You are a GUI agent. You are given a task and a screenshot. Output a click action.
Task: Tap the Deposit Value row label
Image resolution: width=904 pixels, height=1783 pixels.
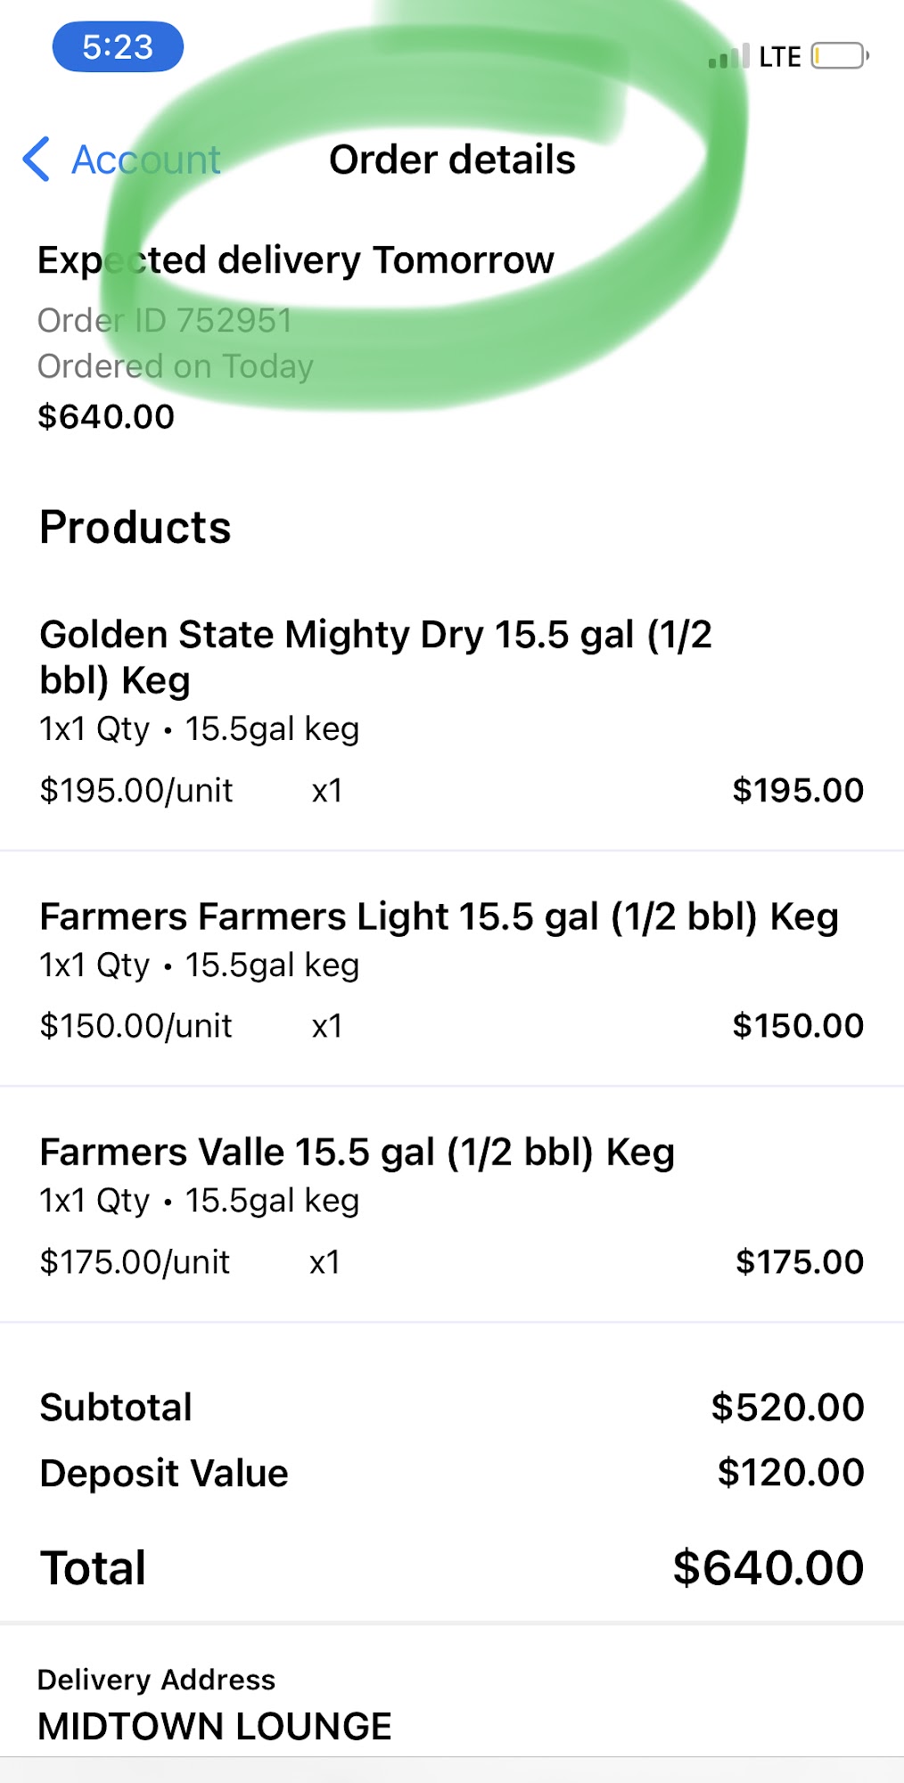pos(164,1474)
